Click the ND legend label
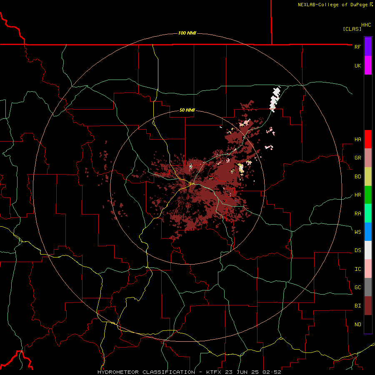375x375 pixels. pyautogui.click(x=357, y=325)
